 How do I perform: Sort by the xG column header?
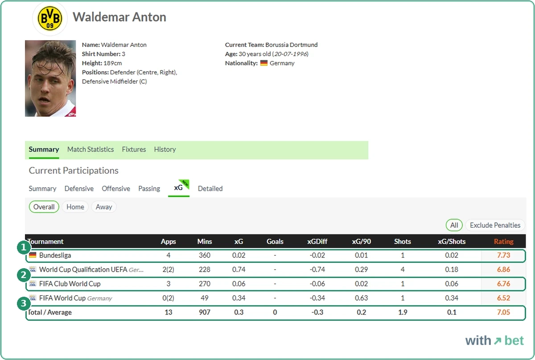click(239, 241)
